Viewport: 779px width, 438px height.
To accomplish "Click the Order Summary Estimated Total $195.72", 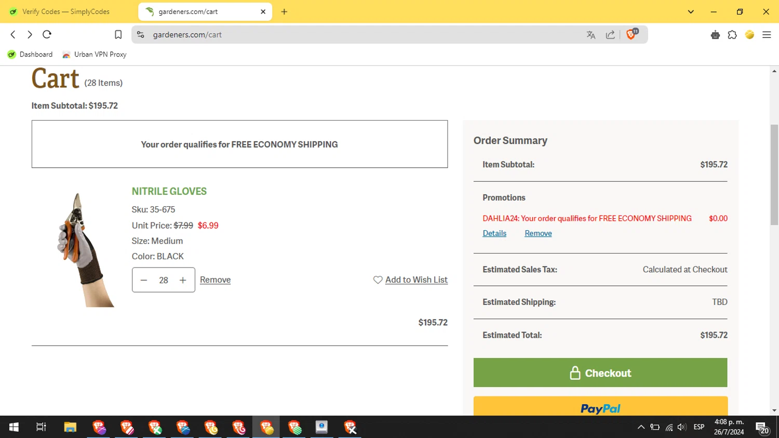I will tap(714, 335).
